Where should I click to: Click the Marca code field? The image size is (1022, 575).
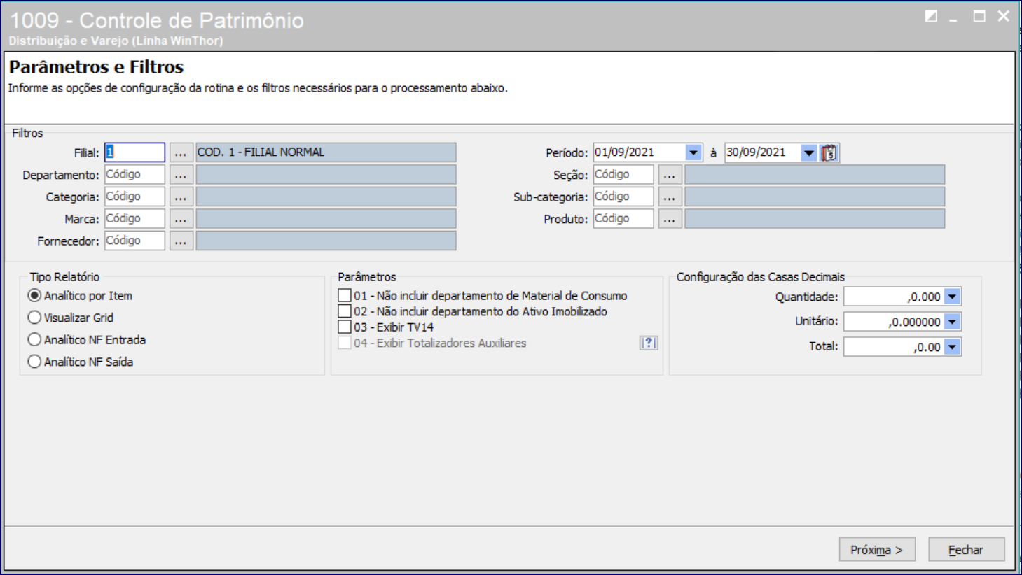tap(134, 219)
